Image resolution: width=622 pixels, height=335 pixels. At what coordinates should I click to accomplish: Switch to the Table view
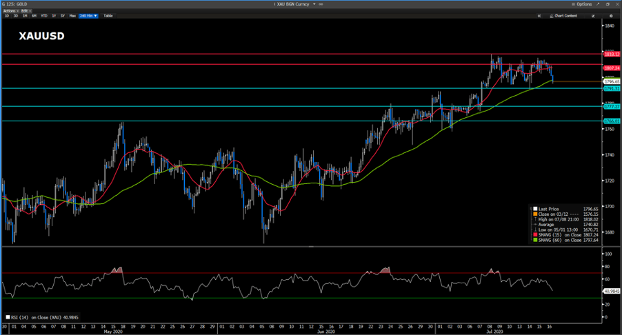click(x=108, y=16)
